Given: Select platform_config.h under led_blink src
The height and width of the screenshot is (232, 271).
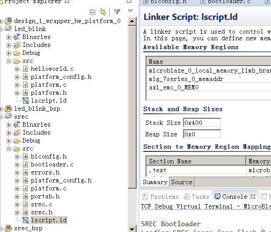Looking at the screenshot, I should click(x=61, y=77).
